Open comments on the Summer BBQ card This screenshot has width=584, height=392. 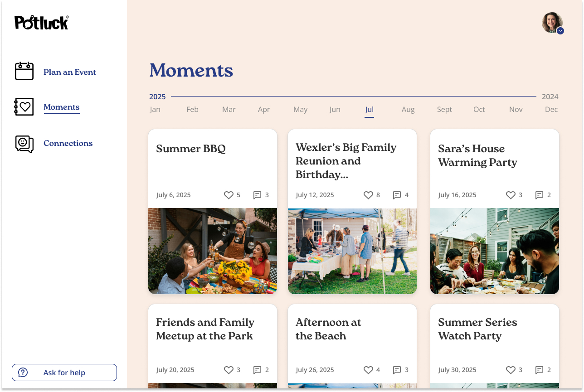point(258,195)
